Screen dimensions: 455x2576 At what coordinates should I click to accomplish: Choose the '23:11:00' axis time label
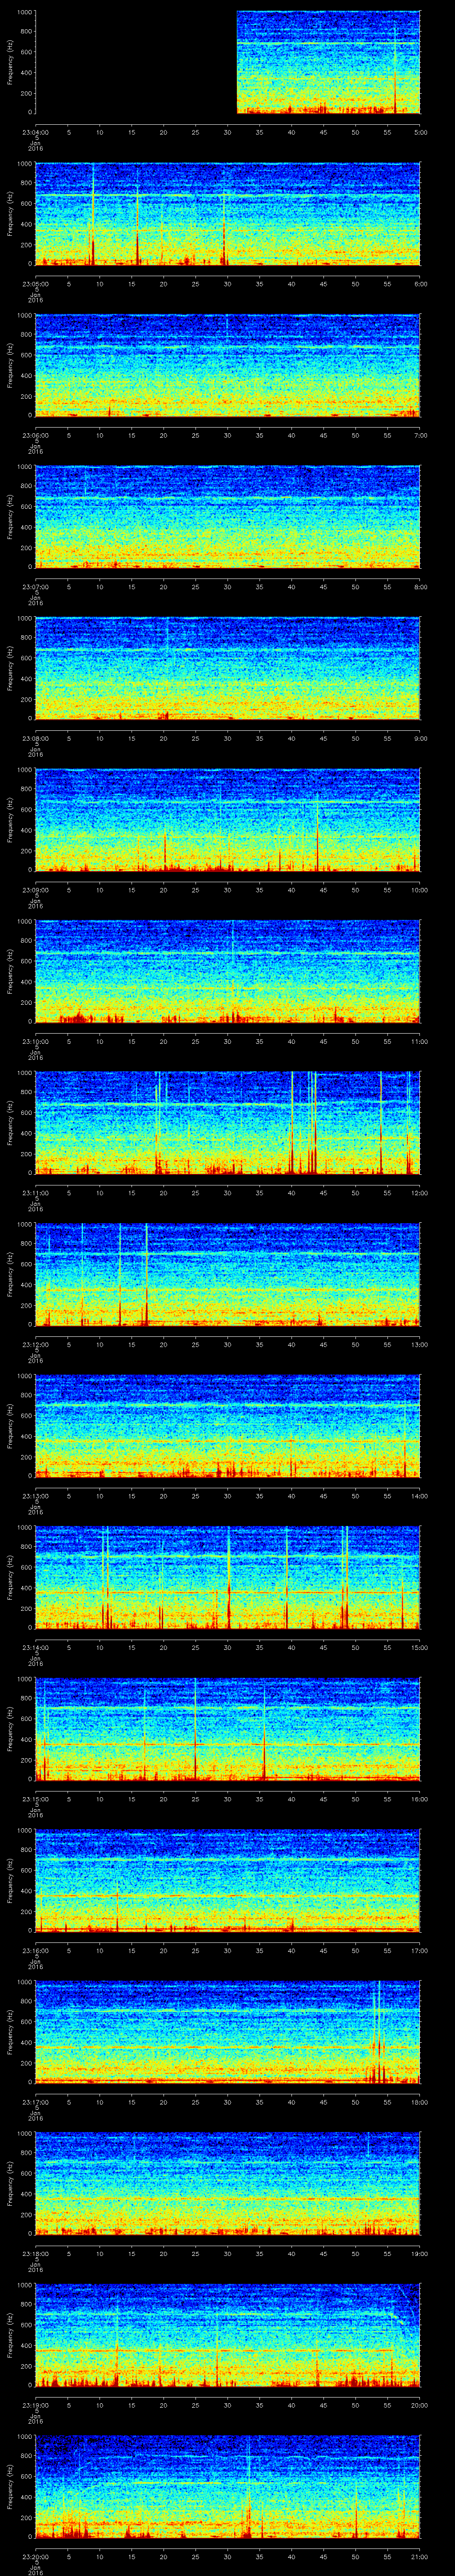pos(36,1193)
